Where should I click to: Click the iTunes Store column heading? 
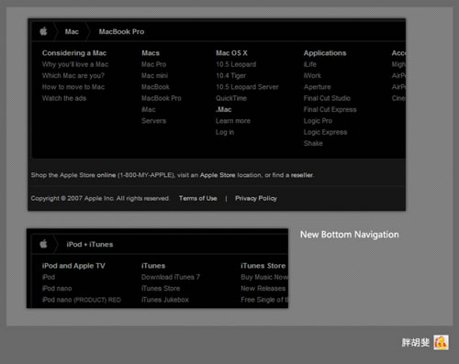(x=263, y=266)
